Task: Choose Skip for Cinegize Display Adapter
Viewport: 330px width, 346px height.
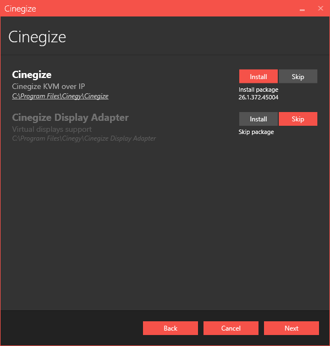Action: click(298, 119)
